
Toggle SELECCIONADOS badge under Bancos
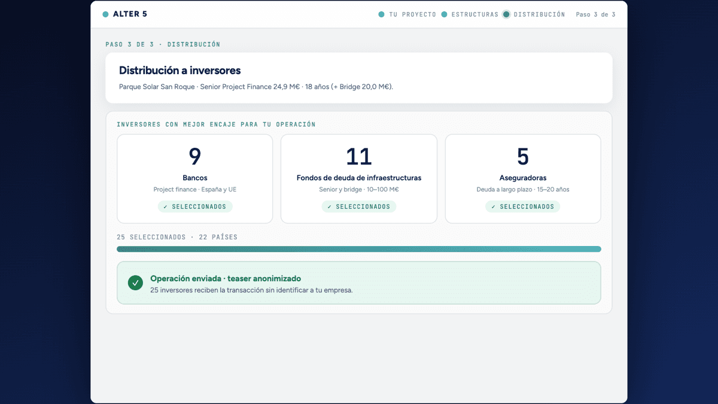(195, 206)
